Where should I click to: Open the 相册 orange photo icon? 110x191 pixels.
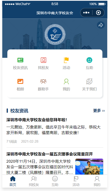(x=20, y=81)
